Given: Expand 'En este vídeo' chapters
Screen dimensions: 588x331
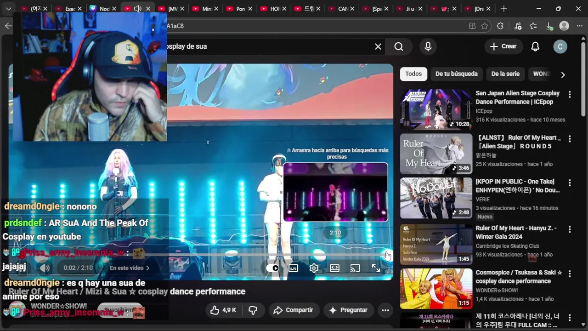Looking at the screenshot, I should pyautogui.click(x=130, y=268).
